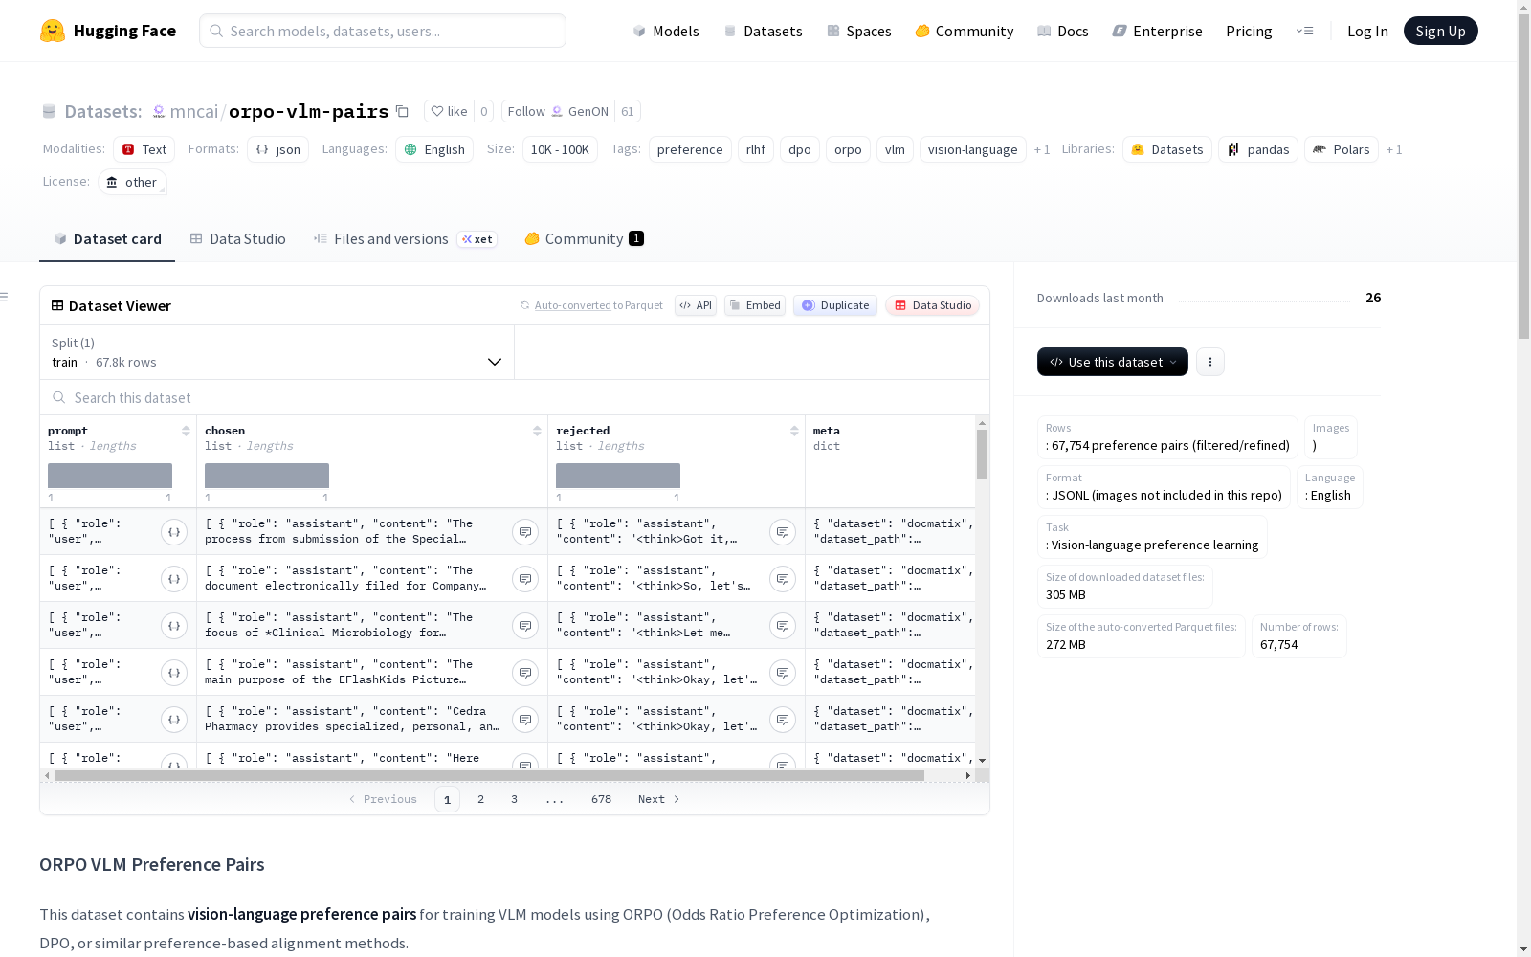
Task: Go to page 3 of results
Action: coord(514,799)
